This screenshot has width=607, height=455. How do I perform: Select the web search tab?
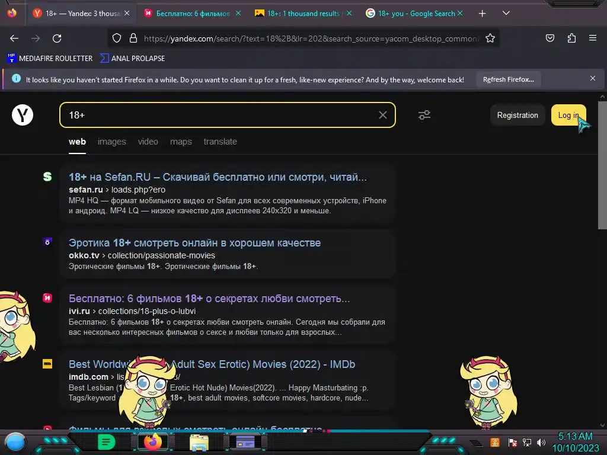click(x=78, y=142)
